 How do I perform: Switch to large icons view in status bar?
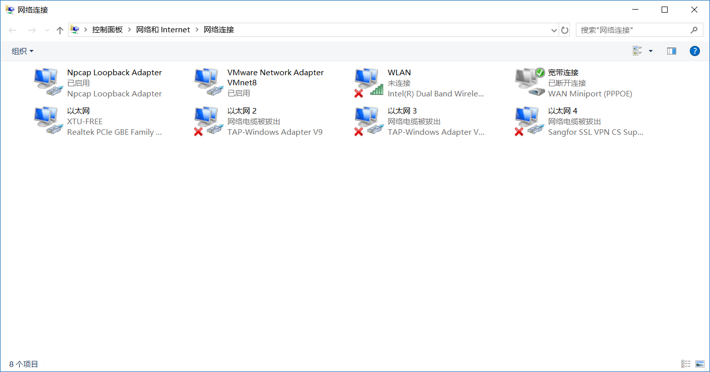pyautogui.click(x=699, y=364)
